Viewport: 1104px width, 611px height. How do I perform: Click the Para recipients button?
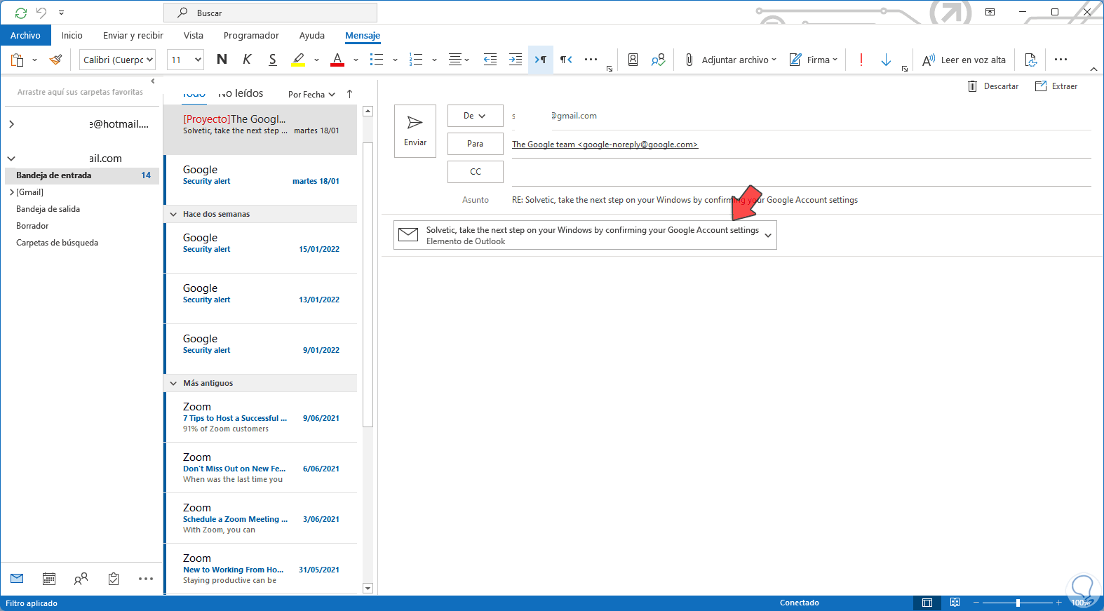pyautogui.click(x=475, y=144)
